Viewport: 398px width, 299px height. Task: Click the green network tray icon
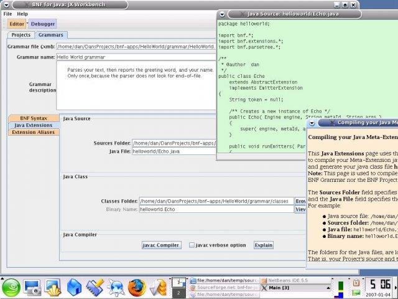tap(356, 293)
